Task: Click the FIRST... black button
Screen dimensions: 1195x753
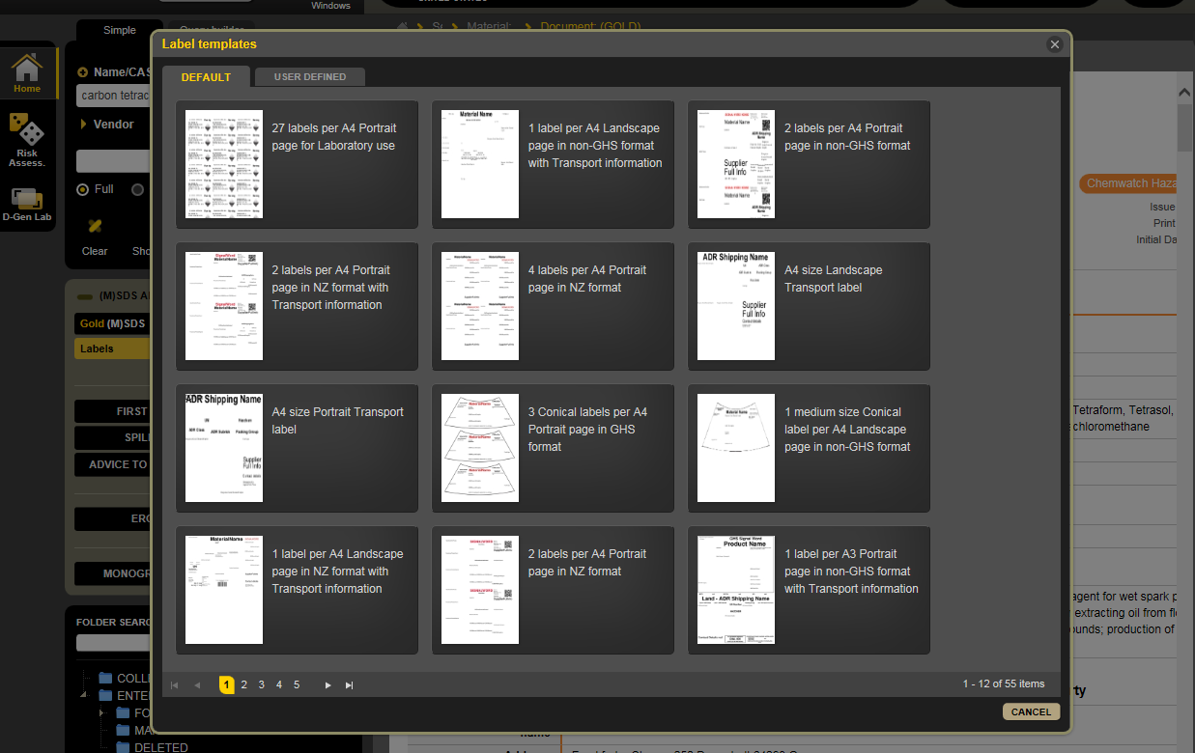Action: (112, 411)
